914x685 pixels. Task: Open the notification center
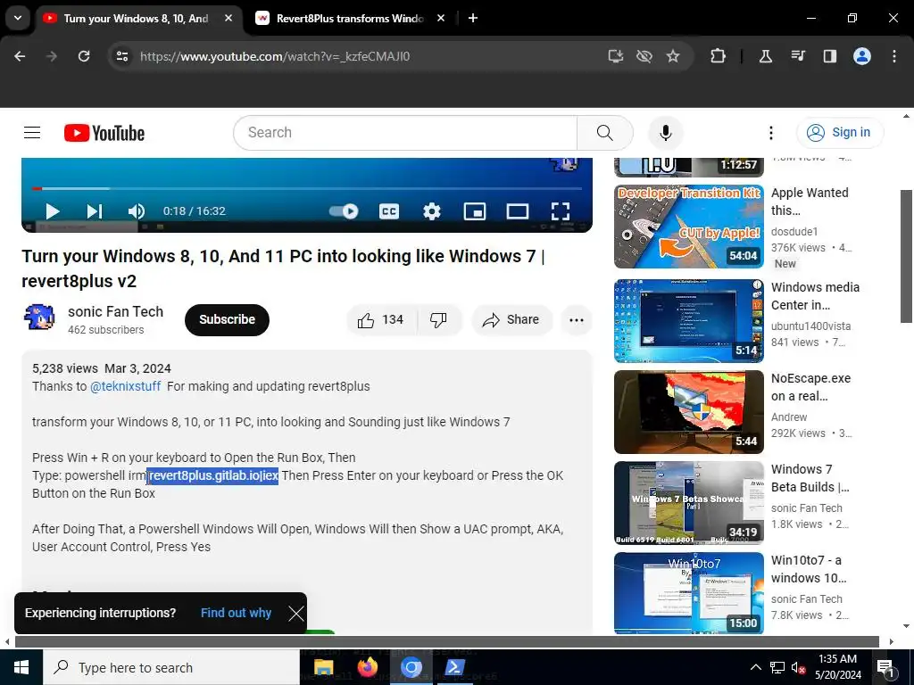tap(885, 667)
